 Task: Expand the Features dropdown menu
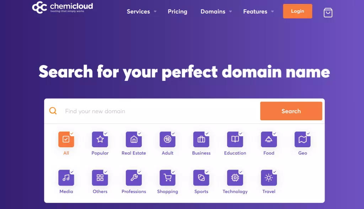coord(256,11)
